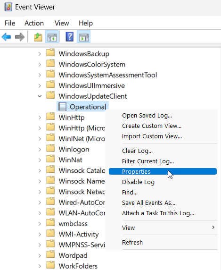Click the wmbclass folder icon

[50, 223]
